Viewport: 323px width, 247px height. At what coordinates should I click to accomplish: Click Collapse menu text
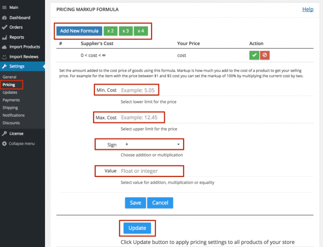[21, 144]
